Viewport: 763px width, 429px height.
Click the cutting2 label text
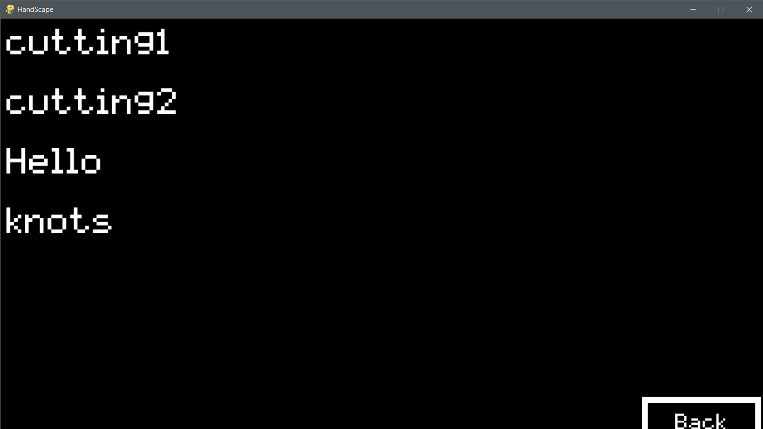click(x=91, y=101)
